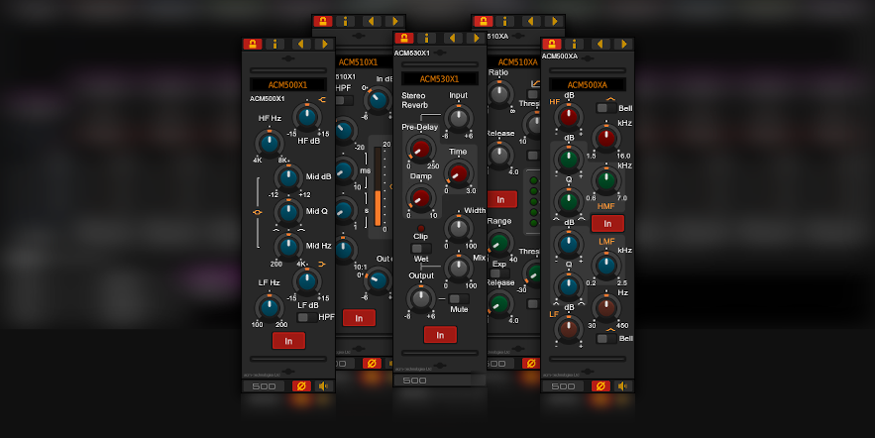Viewport: 875px width, 438px height.
Task: Click the speaker icon below the ACM500XA module
Action: pyautogui.click(x=622, y=385)
